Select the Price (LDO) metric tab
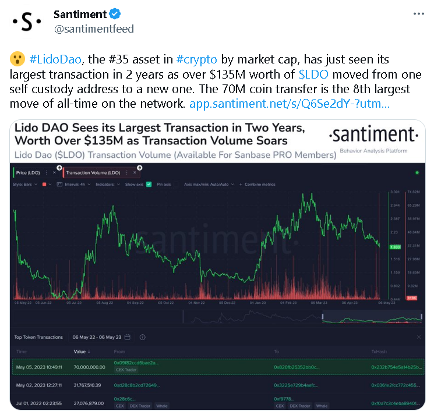Image resolution: width=434 pixels, height=414 pixels. (28, 173)
